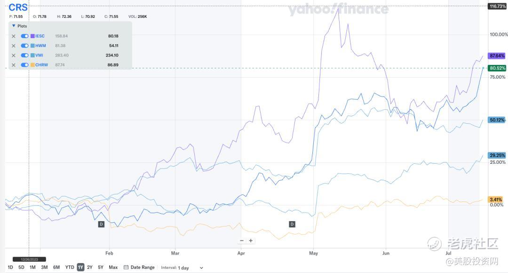Click the orange CHRW color swatch
Screen dimensions: 508x273
coord(32,65)
